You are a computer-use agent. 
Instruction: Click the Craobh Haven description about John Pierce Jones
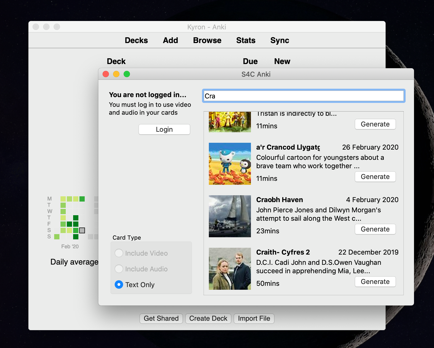coord(319,214)
